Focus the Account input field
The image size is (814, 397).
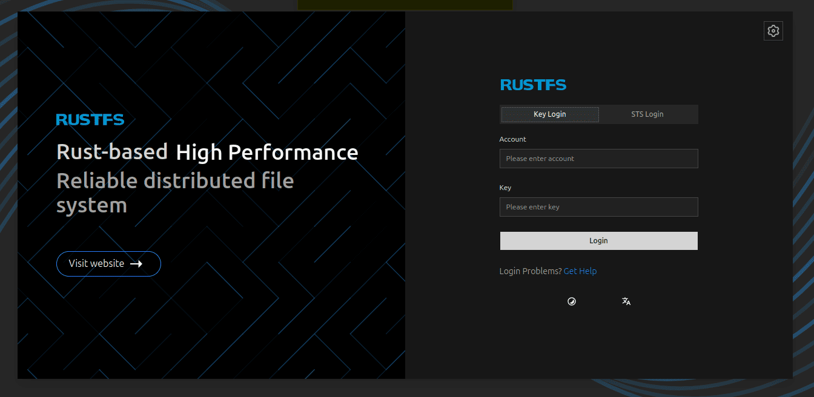(x=599, y=159)
